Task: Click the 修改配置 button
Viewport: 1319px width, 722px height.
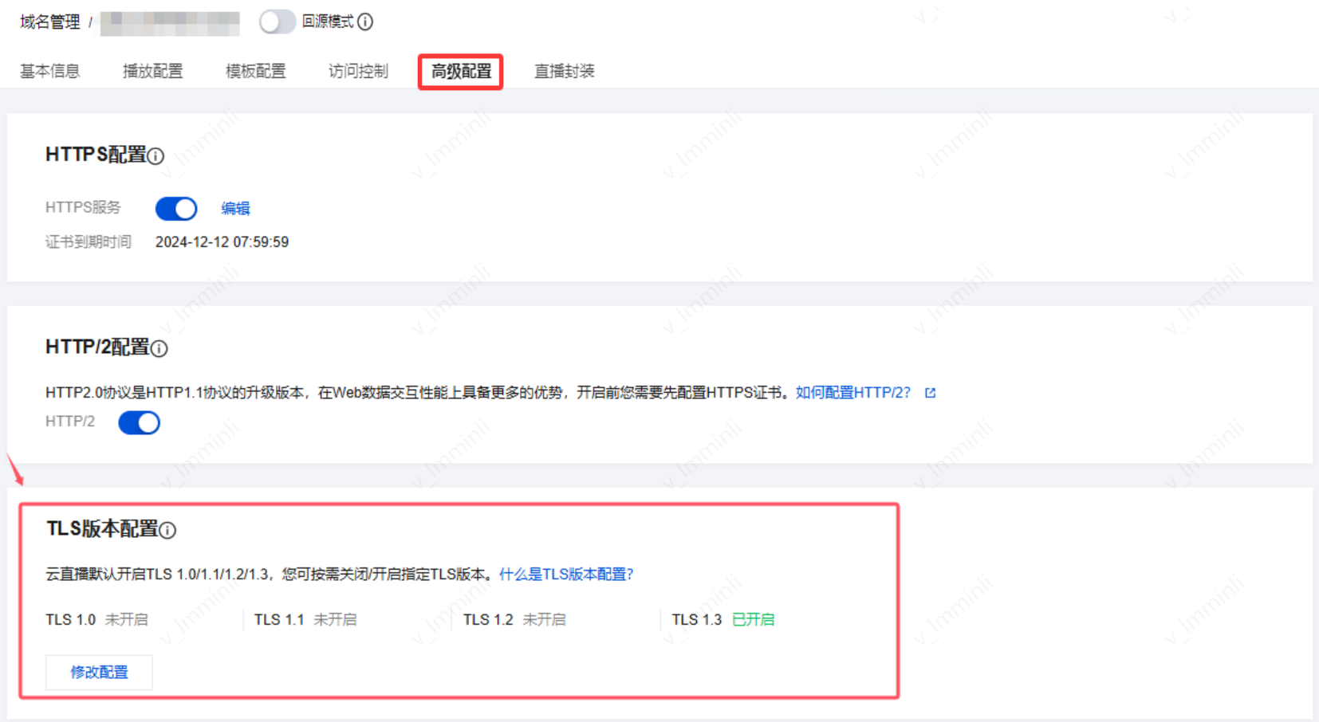Action: coord(99,673)
